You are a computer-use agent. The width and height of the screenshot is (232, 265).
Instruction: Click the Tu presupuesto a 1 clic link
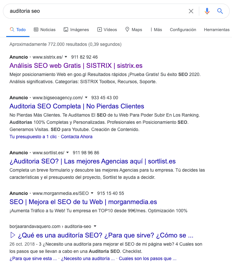[x=33, y=137]
